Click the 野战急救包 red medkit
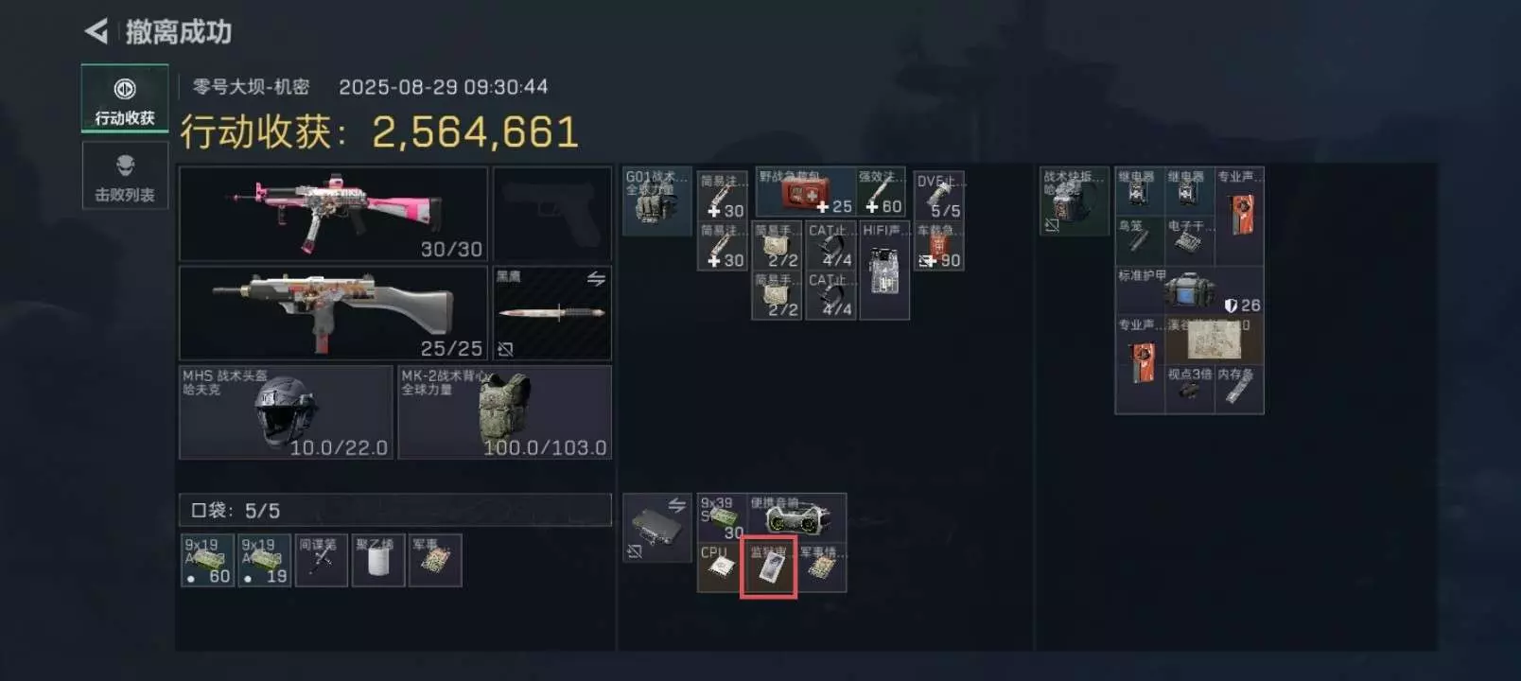 pyautogui.click(x=805, y=192)
